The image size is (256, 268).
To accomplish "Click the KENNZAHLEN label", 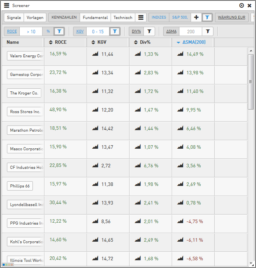I will 64,17.
